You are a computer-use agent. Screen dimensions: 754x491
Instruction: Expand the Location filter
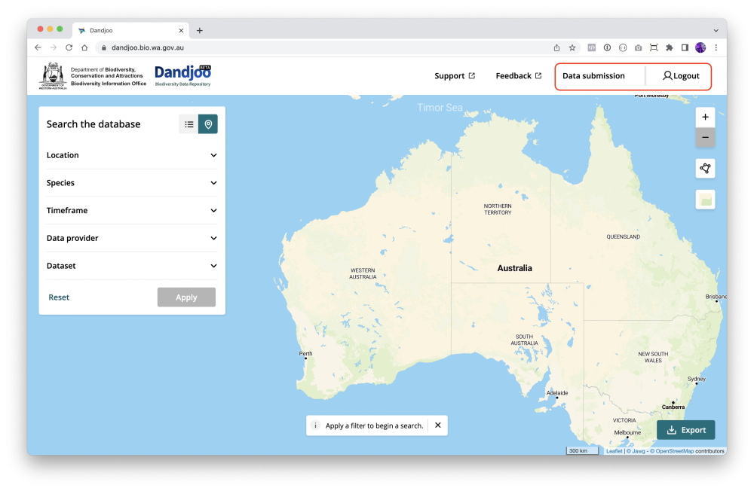tap(132, 155)
